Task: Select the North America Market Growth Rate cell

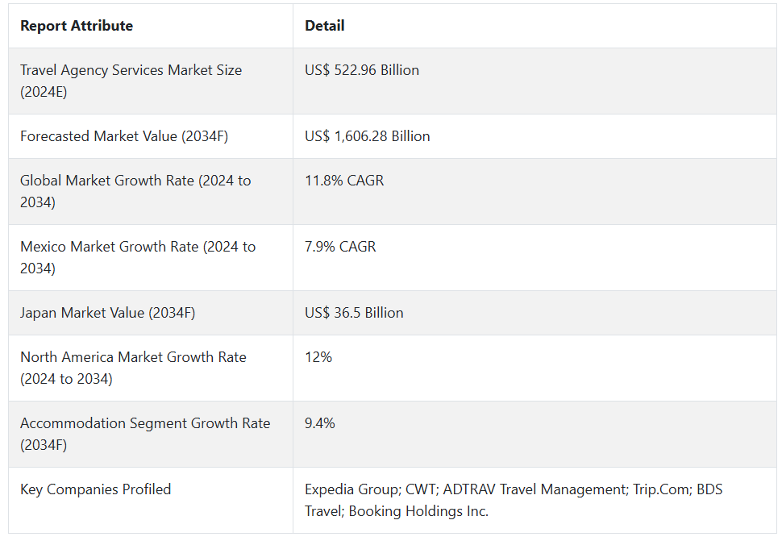Action: (133, 368)
